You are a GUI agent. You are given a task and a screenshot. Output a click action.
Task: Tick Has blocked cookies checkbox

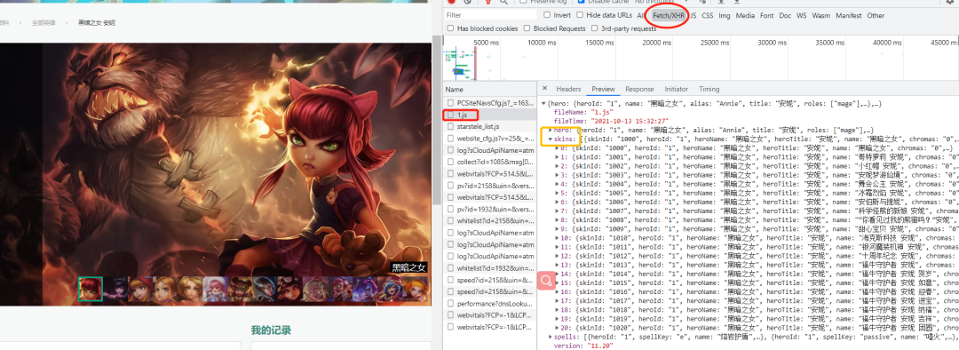pos(451,28)
